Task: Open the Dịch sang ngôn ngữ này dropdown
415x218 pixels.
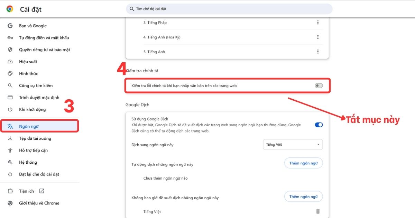Action: click(x=293, y=144)
